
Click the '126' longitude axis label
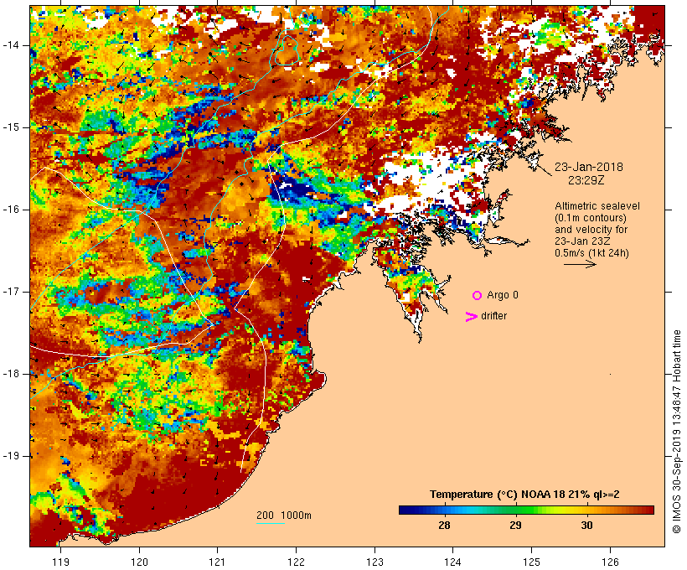(x=610, y=562)
